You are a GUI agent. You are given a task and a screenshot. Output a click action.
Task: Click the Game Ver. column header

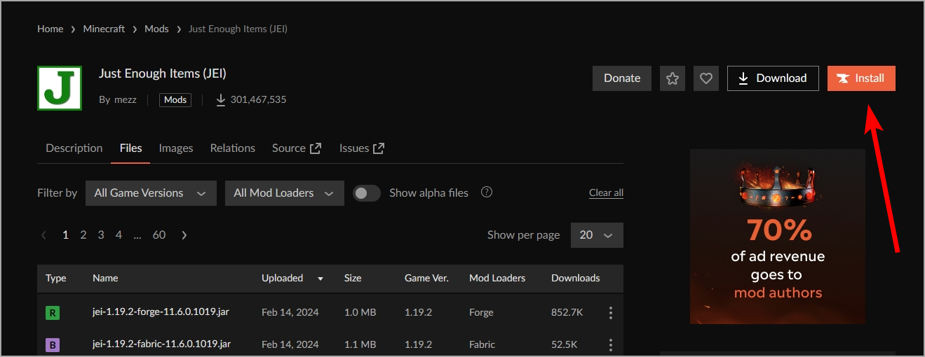coord(426,278)
